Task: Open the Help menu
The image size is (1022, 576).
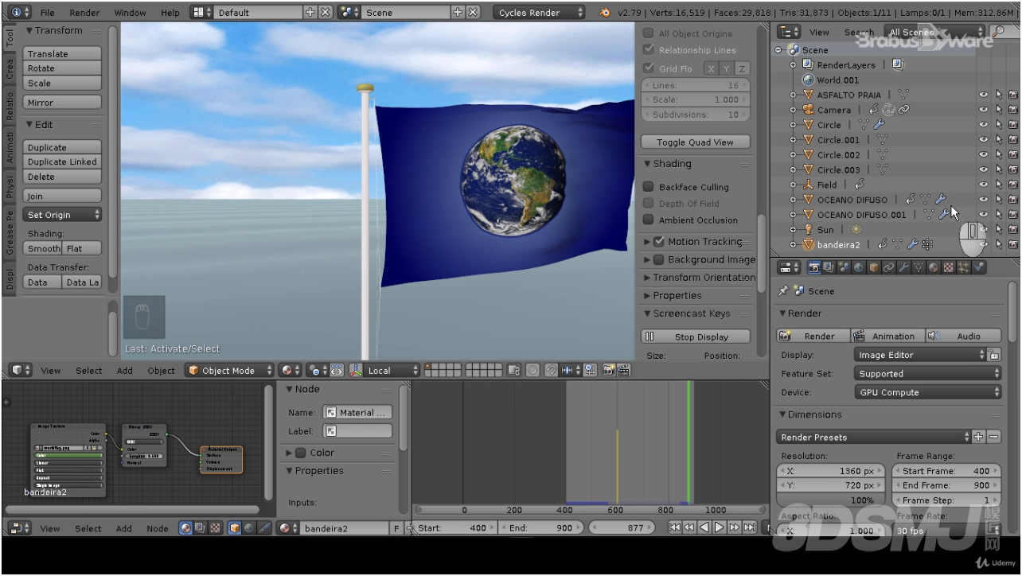Action: (x=170, y=13)
